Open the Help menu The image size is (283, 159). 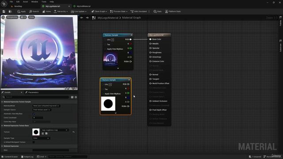[x=52, y=2]
